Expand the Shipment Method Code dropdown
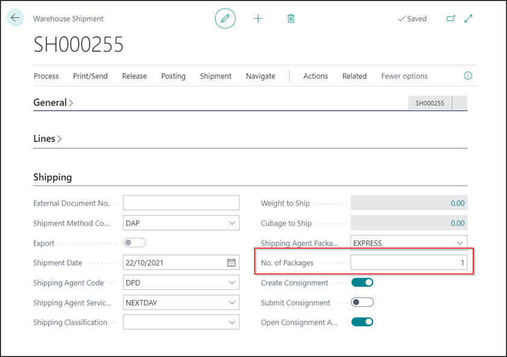The height and width of the screenshot is (357, 507). point(232,223)
